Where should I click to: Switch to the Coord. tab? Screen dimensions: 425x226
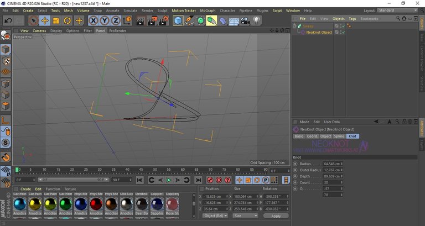pos(312,136)
